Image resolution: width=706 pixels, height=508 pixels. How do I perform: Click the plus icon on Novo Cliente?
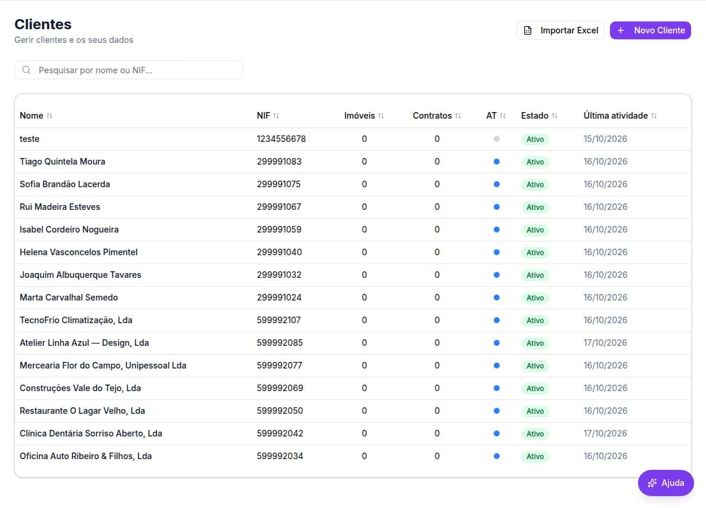[x=621, y=30]
